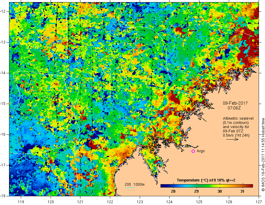Screen dimensions: 265x205
Task: Click the 'Altimetric sealevel' legend text
Action: tap(238, 118)
